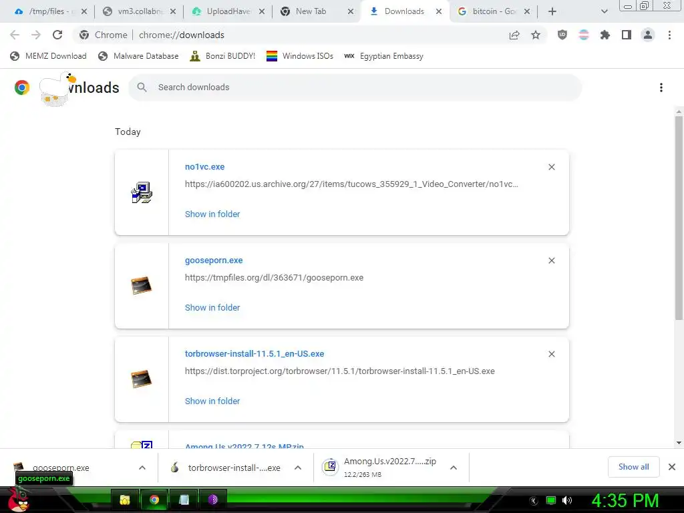Close the download shelf bar
684x513 pixels.
(x=672, y=467)
